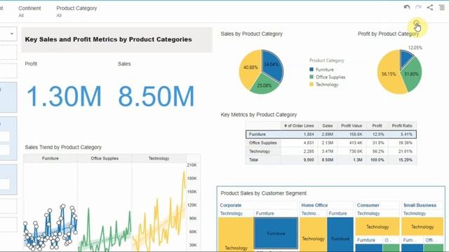
Task: Select the yellow Technology tile under Corporate
Action: click(x=236, y=234)
